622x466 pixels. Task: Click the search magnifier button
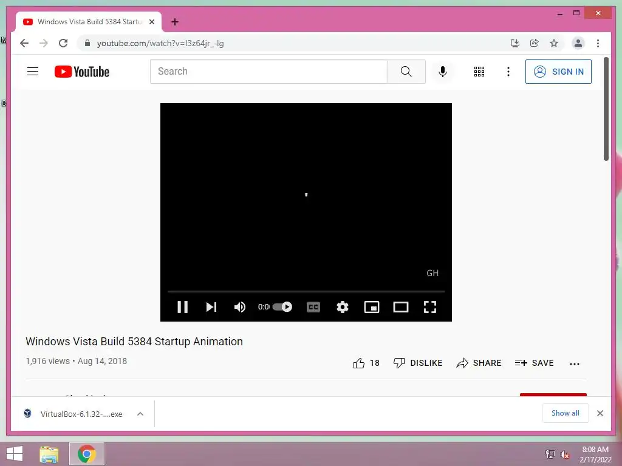click(x=406, y=72)
